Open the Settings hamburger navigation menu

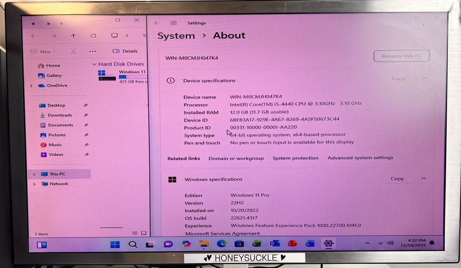pos(173,23)
